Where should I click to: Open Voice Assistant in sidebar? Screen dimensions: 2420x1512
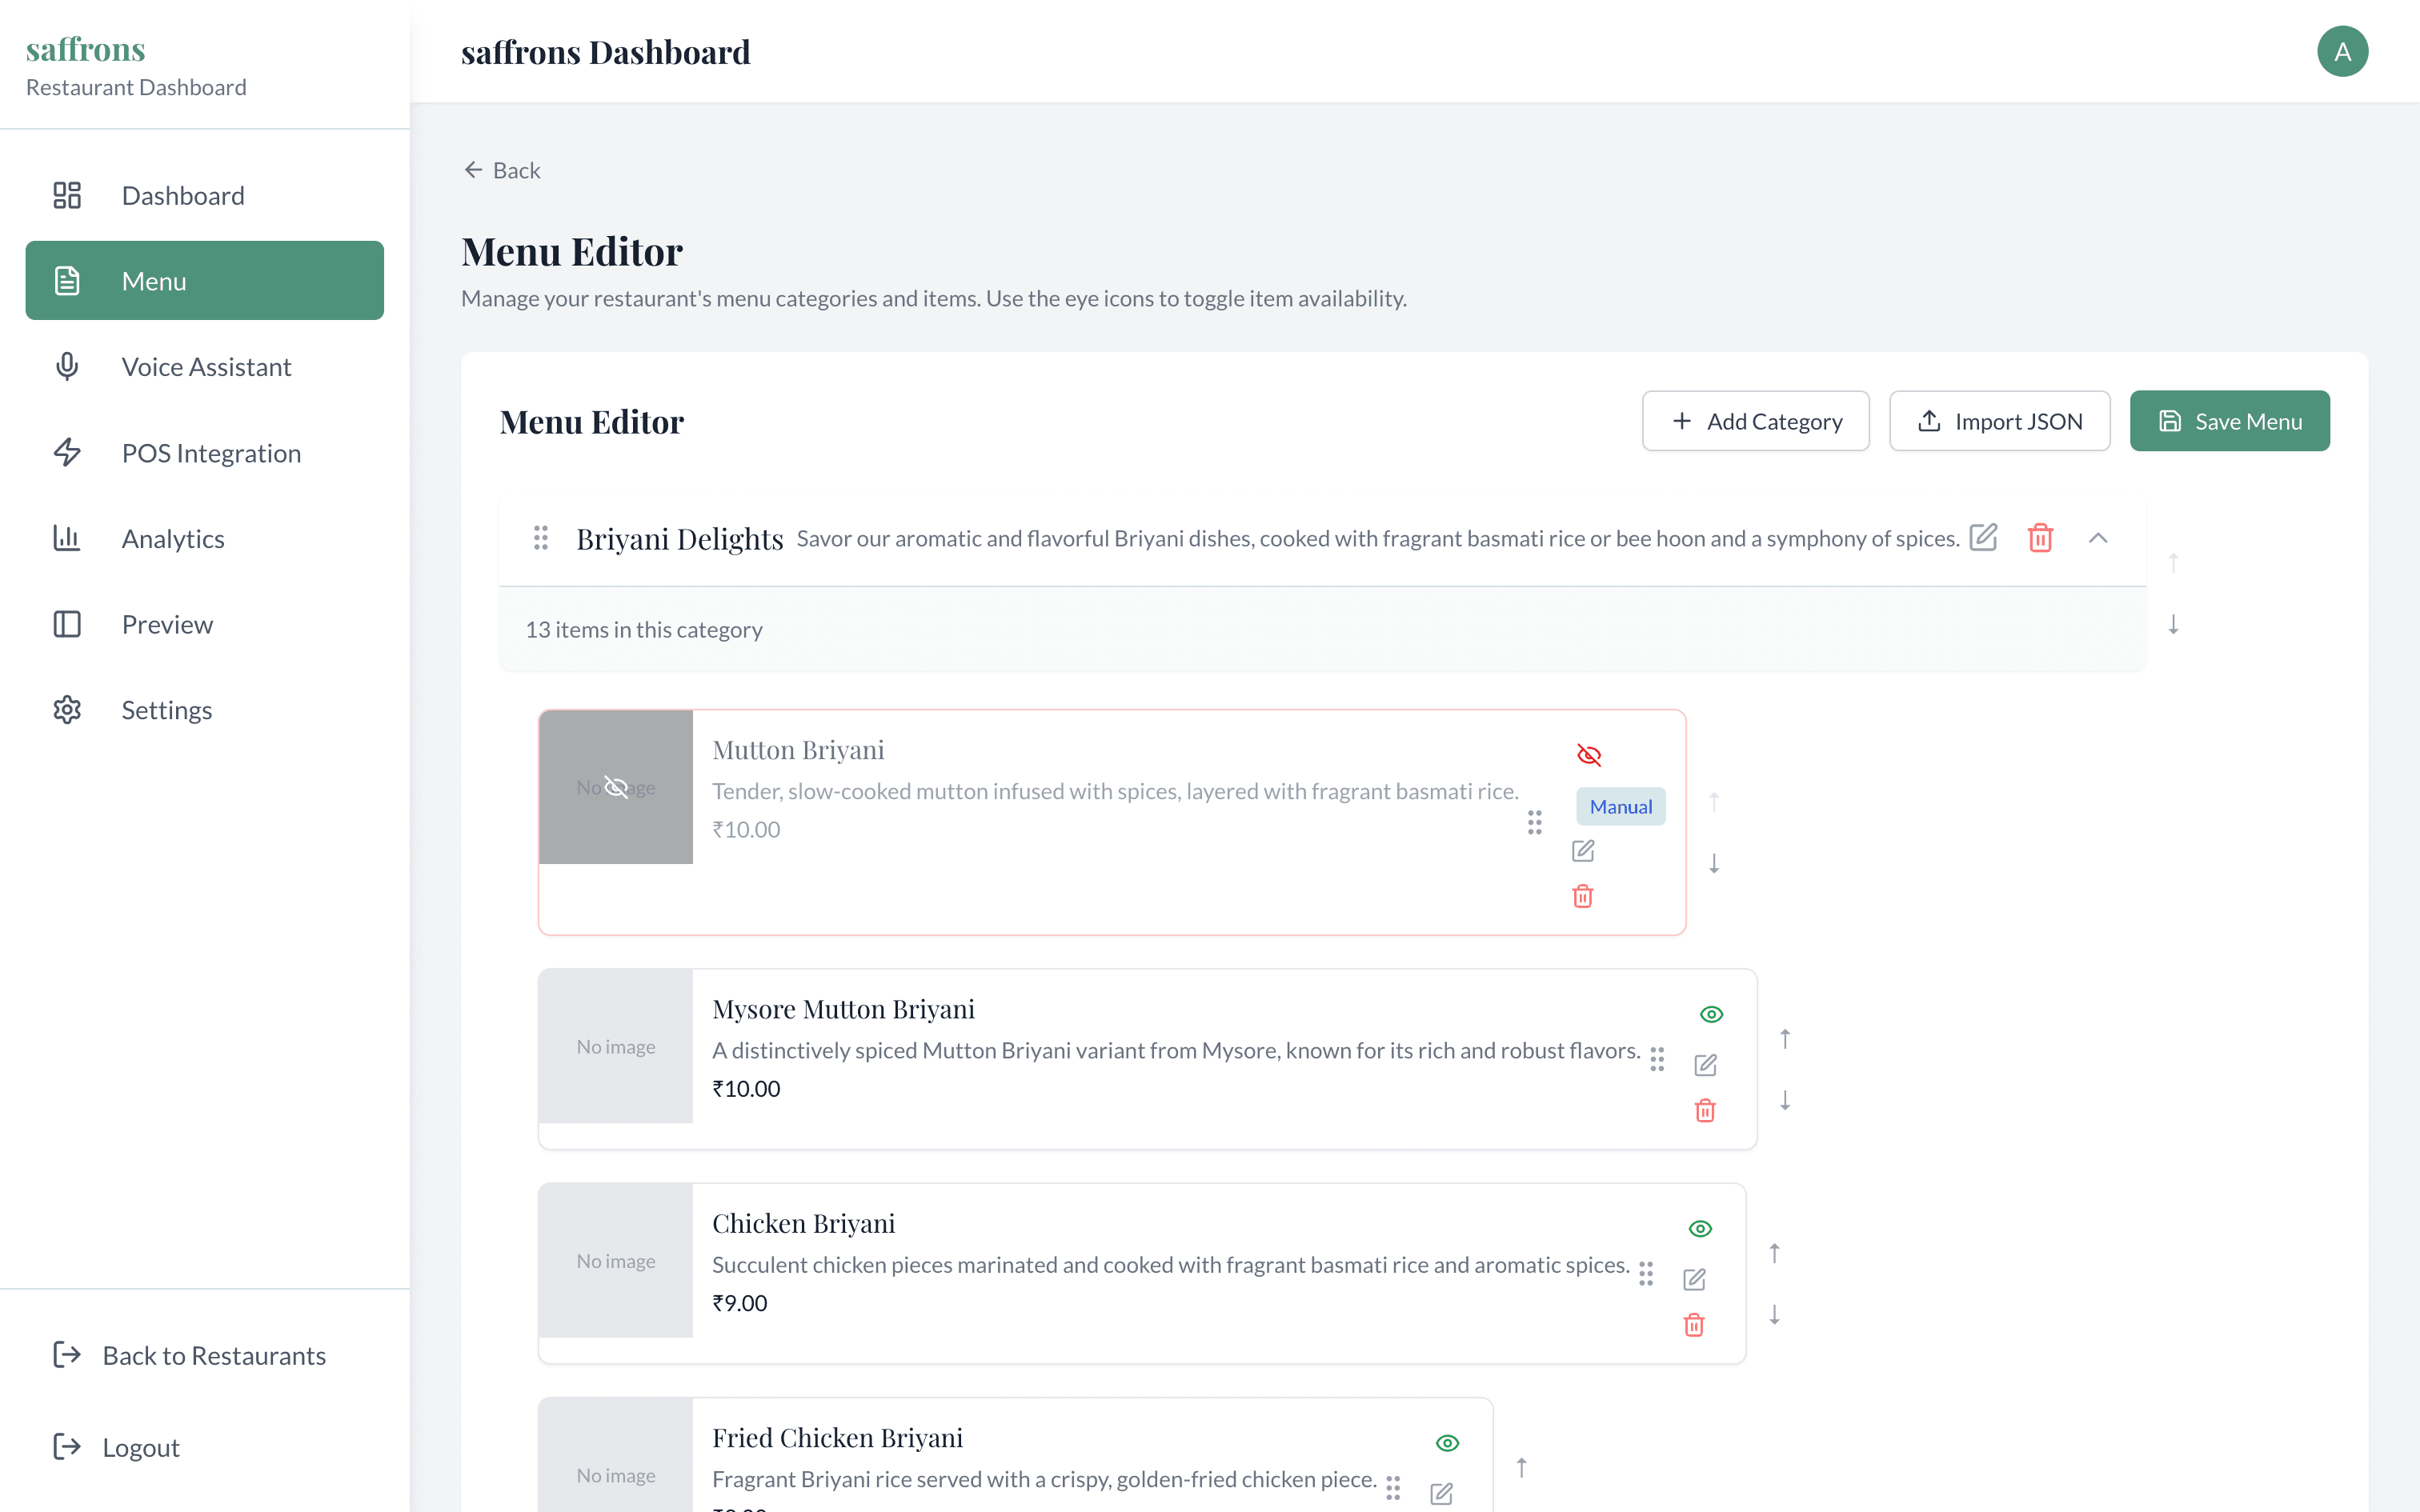click(205, 367)
